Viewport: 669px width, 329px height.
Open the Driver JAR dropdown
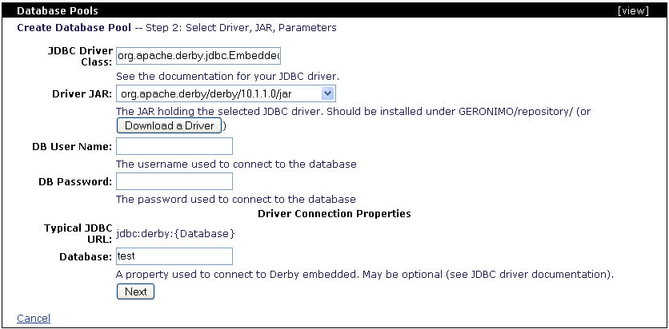point(226,93)
